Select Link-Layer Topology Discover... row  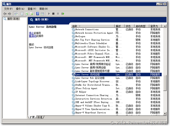point(117,81)
